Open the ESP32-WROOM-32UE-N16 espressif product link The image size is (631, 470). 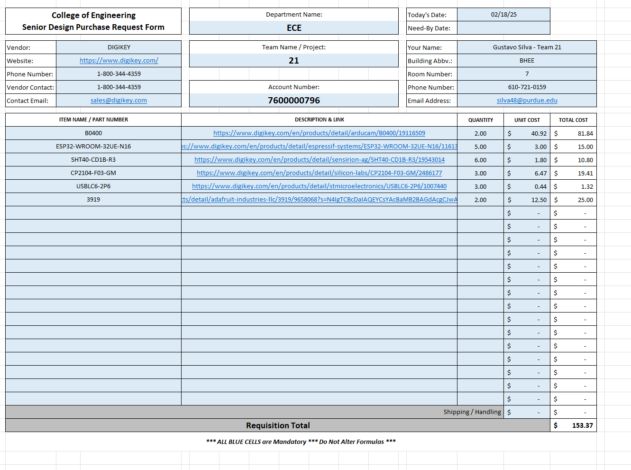[x=319, y=147]
